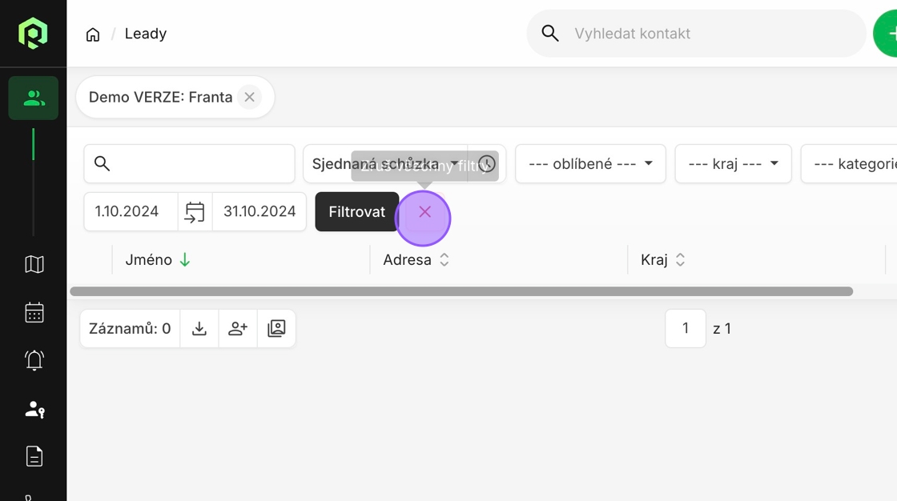Clear filters with the red X
This screenshot has width=897, height=501.
coord(424,212)
